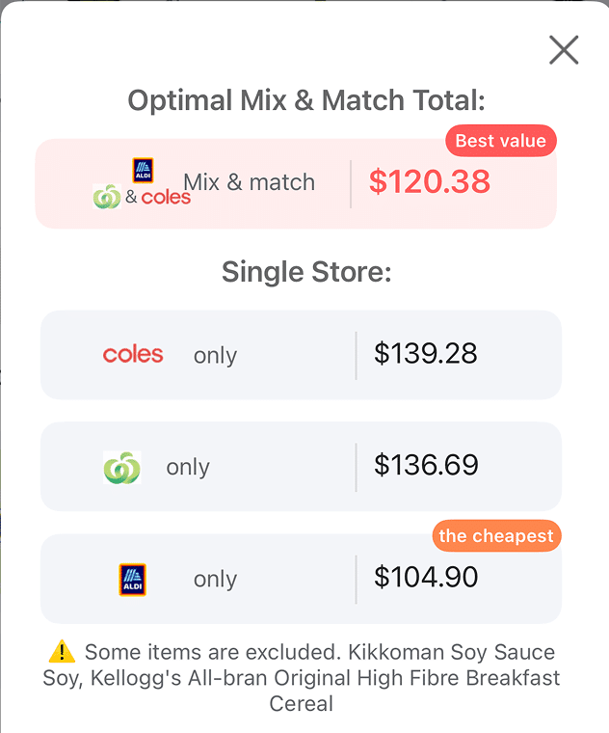Tap the Woolworths logo in Mix & match row

(106, 197)
